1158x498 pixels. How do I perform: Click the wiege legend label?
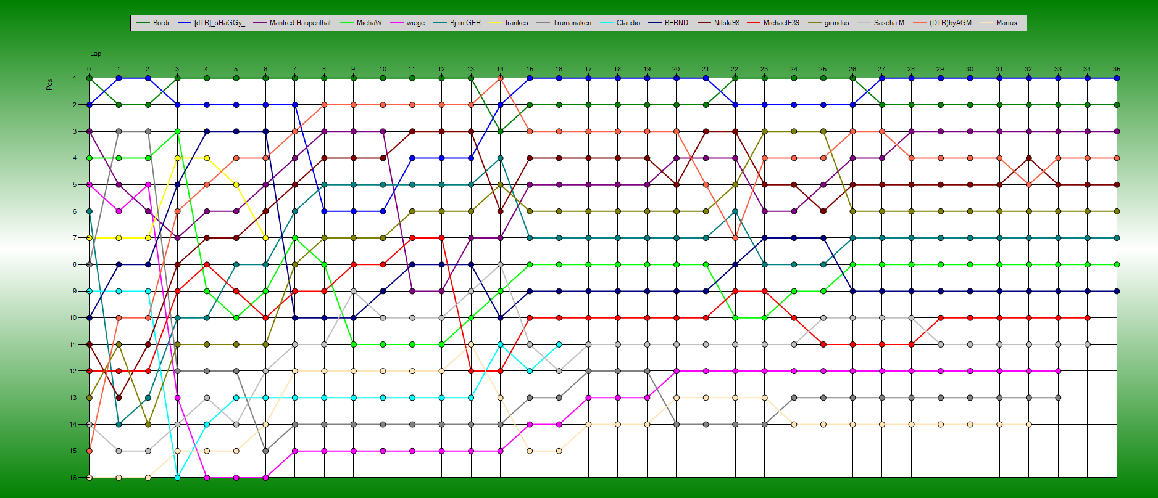[415, 23]
